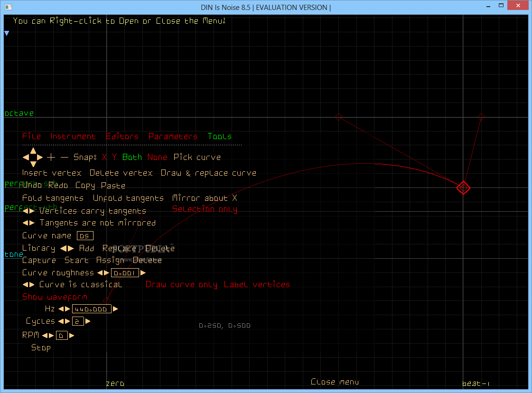This screenshot has height=393, width=532.
Task: Click Paste
Action: click(113, 185)
